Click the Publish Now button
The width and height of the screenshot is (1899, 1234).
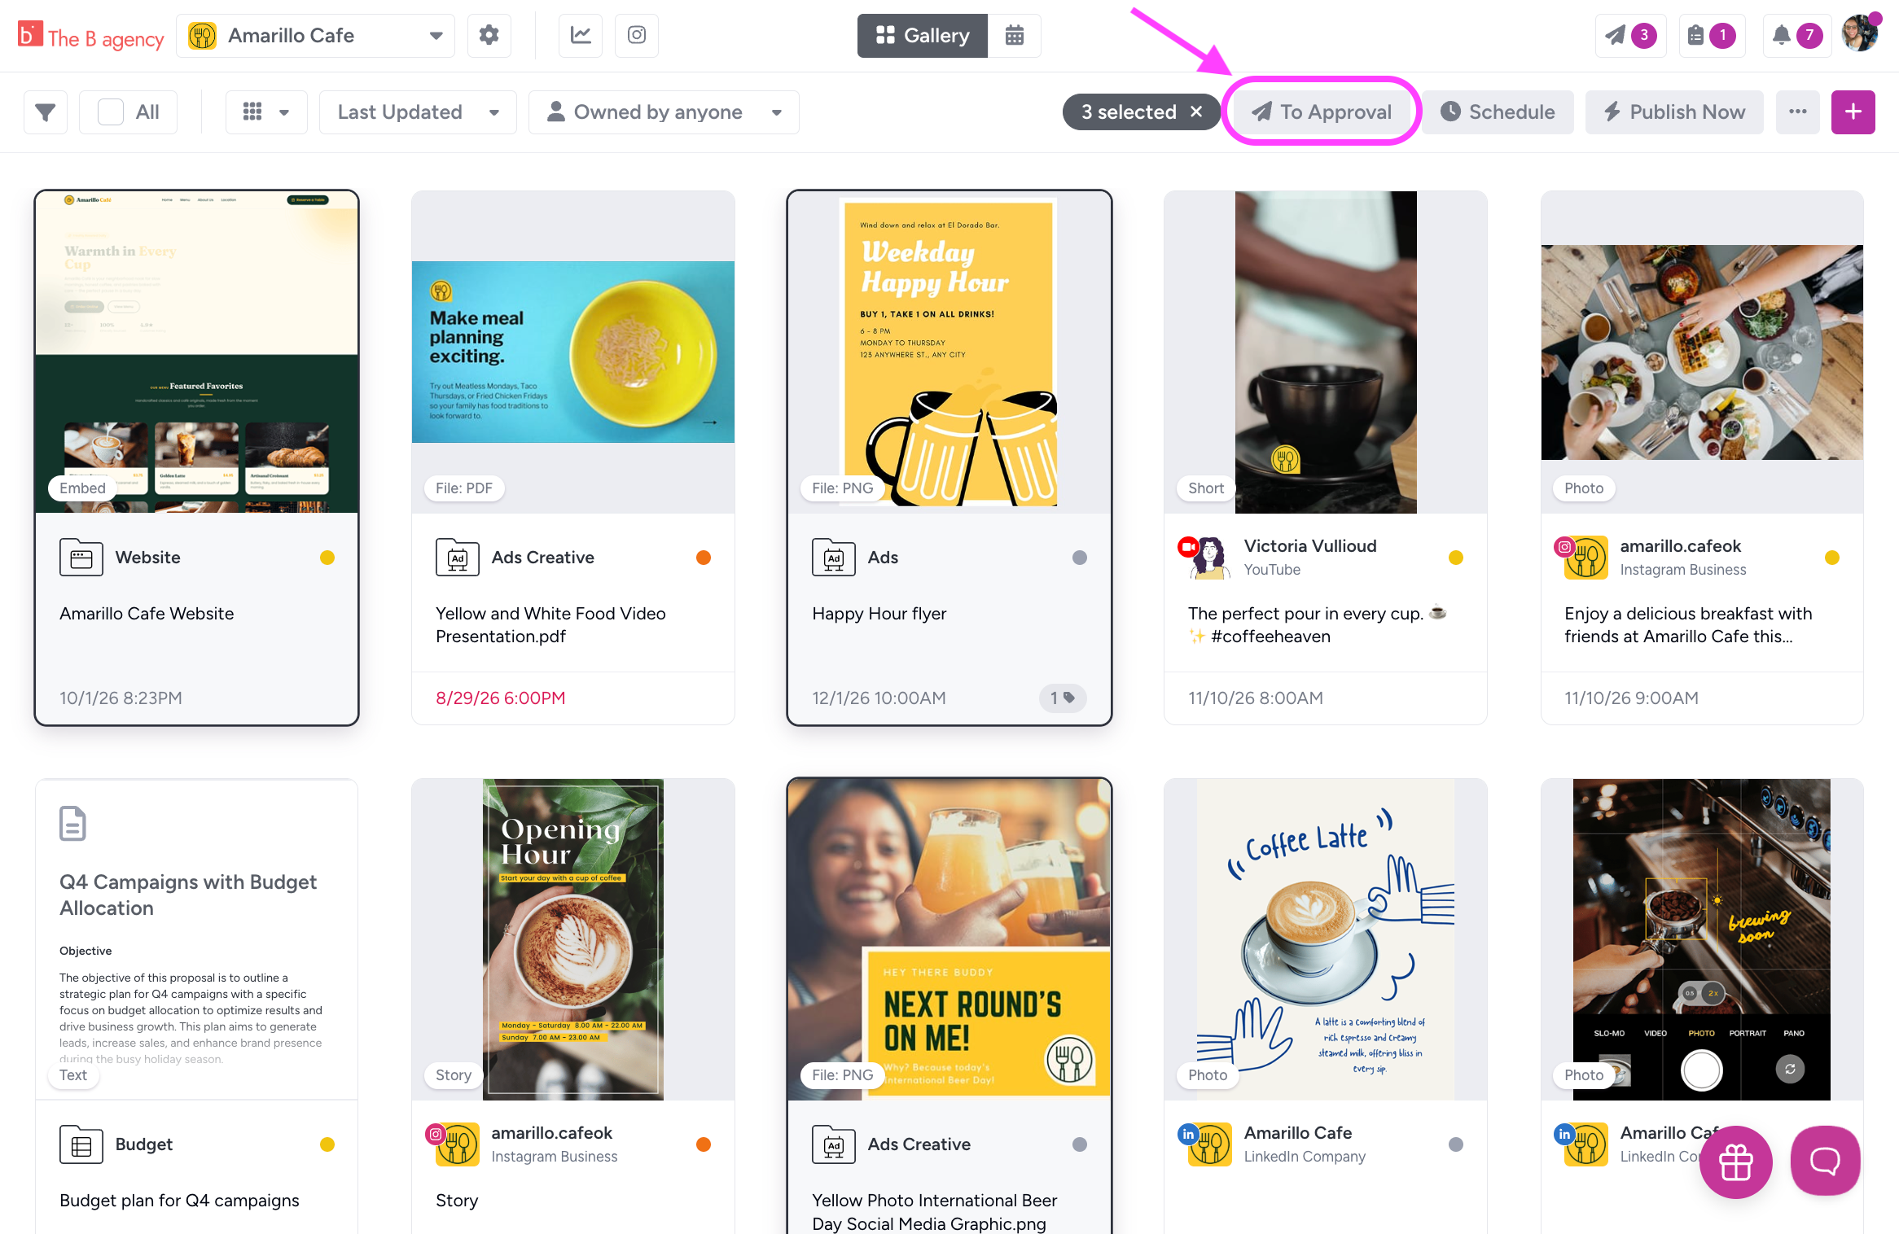pos(1674,112)
